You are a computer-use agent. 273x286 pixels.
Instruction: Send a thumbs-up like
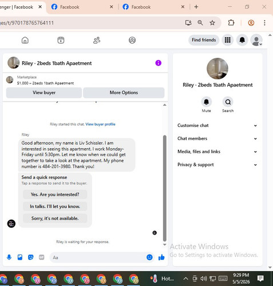coord(161,257)
